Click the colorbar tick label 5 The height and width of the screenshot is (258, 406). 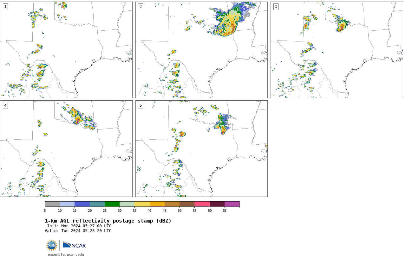(x=45, y=211)
